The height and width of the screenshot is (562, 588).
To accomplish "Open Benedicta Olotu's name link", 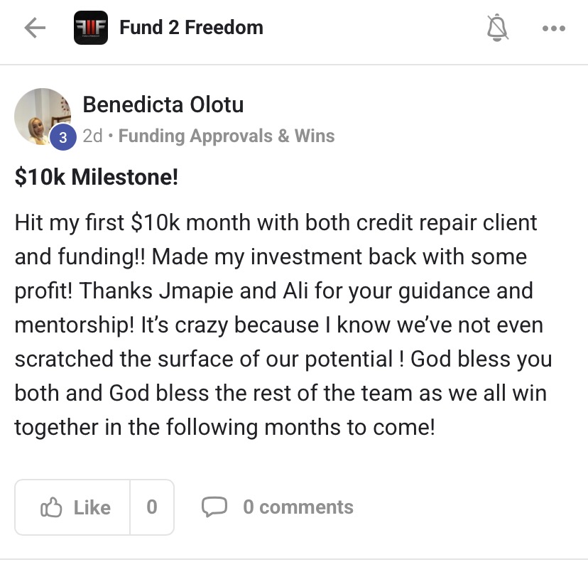I will pyautogui.click(x=163, y=105).
